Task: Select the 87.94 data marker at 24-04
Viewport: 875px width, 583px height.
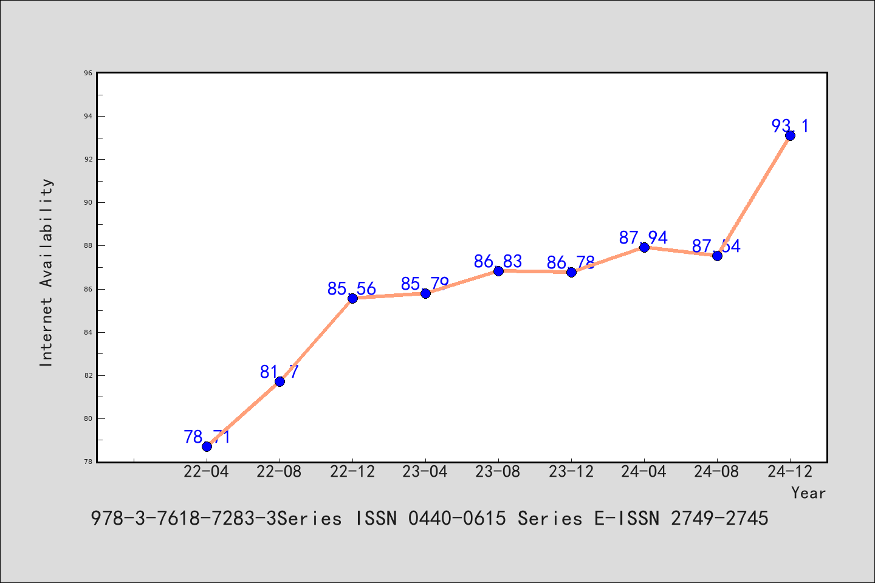Action: pos(644,247)
